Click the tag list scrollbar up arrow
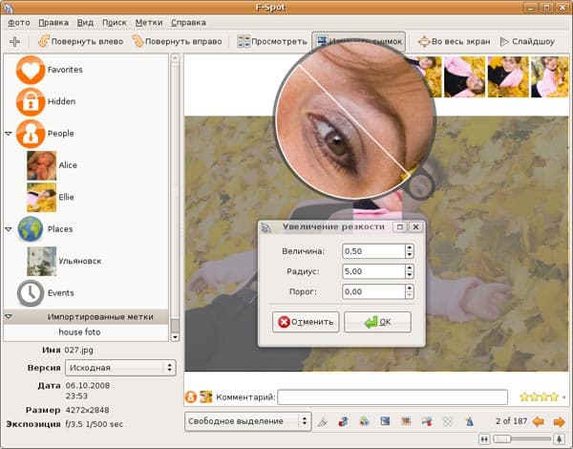The height and width of the screenshot is (449, 573). [x=175, y=58]
